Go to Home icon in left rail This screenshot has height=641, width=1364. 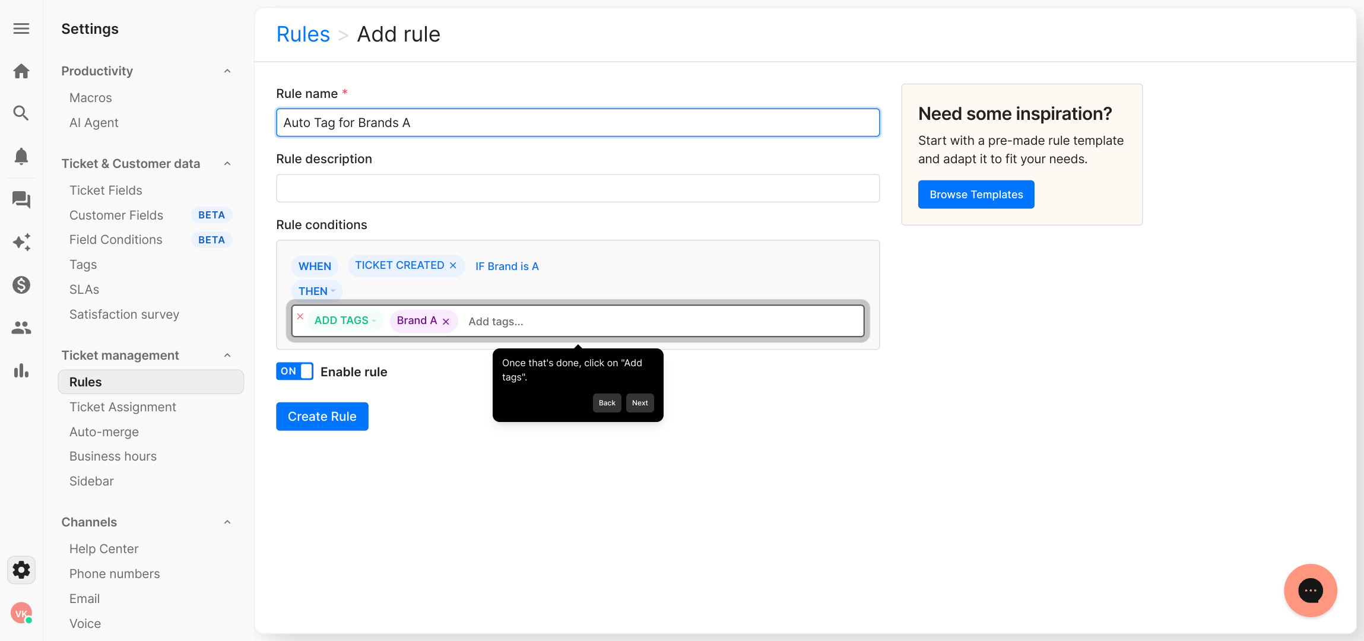pos(21,71)
